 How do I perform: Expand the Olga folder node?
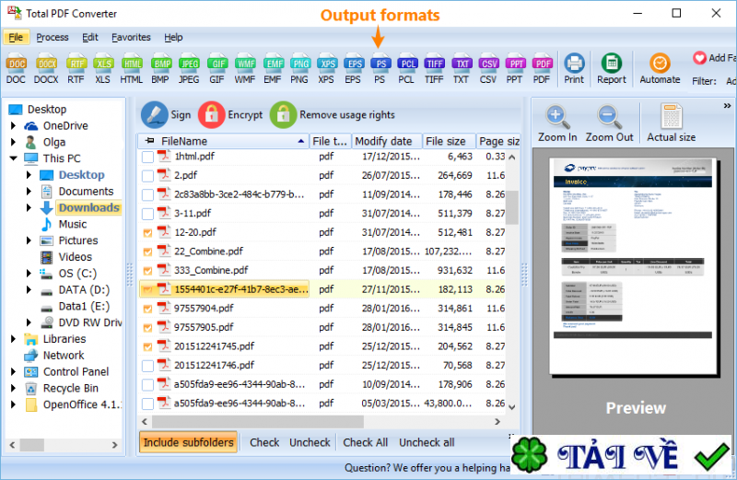pyautogui.click(x=13, y=142)
